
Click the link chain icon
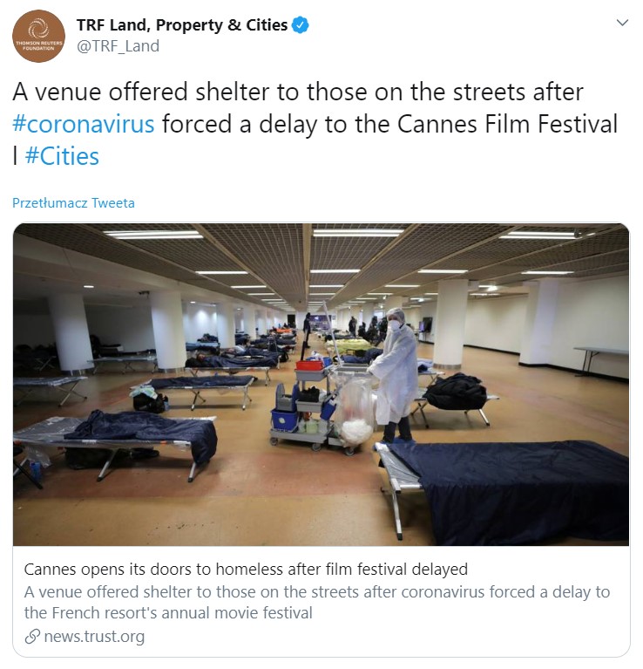[x=32, y=637]
